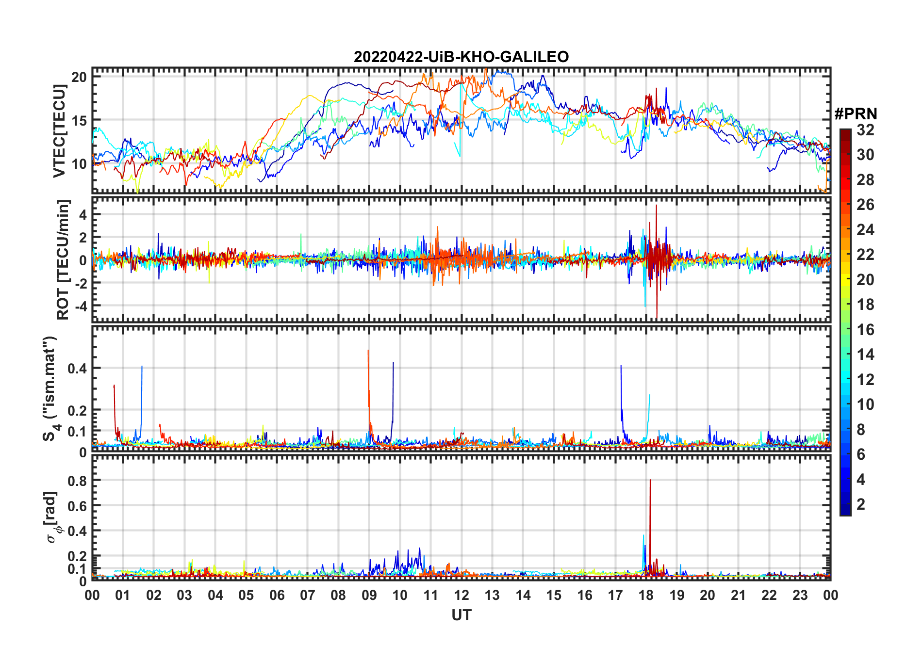
Task: Click the PRN colorbar strip
Action: (845, 322)
